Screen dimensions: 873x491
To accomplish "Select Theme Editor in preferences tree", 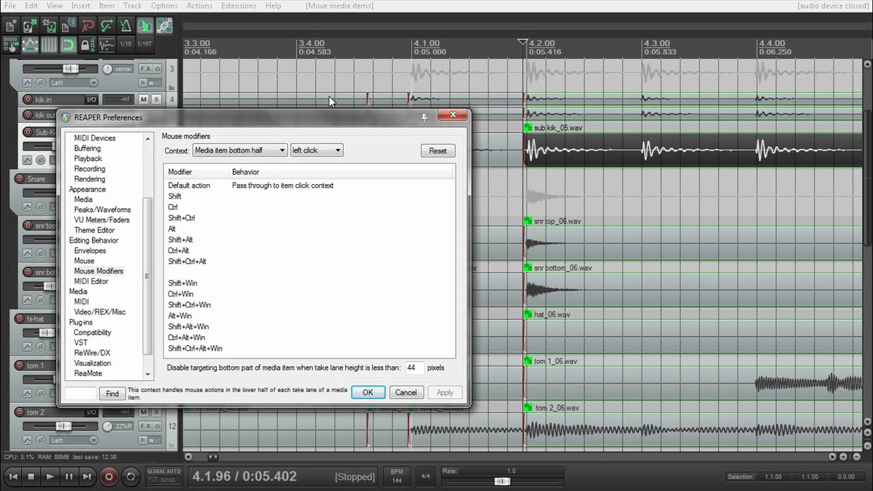I will (94, 230).
